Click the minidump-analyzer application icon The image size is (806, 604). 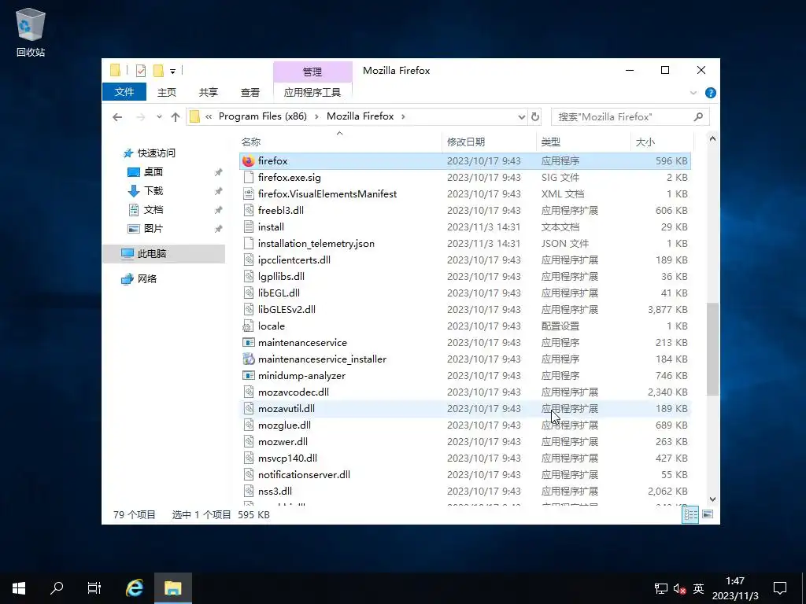(x=249, y=375)
